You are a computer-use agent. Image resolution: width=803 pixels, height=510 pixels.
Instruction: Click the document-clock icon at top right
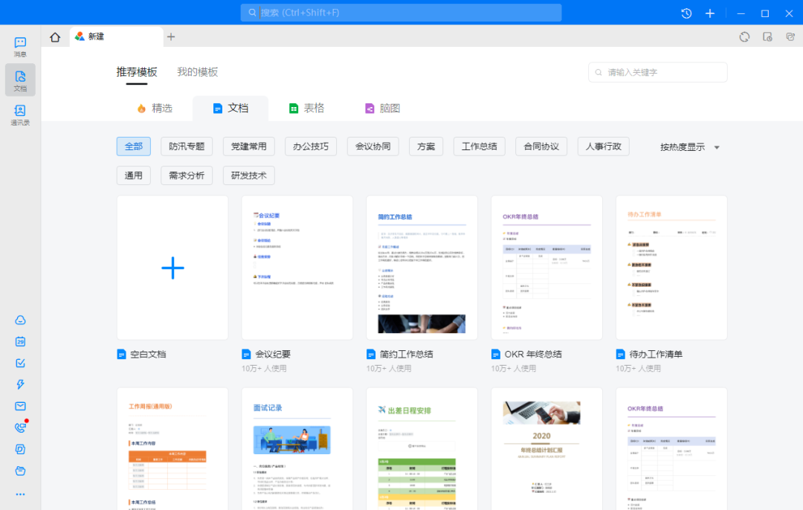coord(767,37)
